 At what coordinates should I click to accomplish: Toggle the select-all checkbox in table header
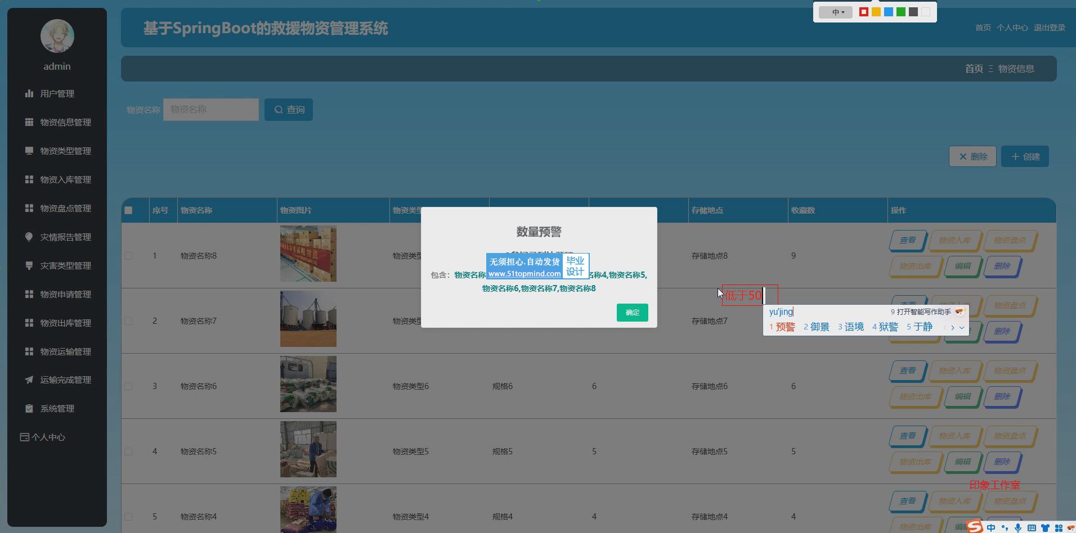(128, 210)
